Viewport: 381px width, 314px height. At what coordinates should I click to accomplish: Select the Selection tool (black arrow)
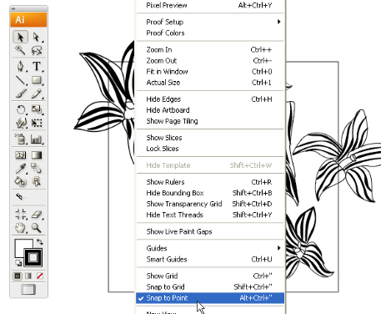pyautogui.click(x=20, y=37)
